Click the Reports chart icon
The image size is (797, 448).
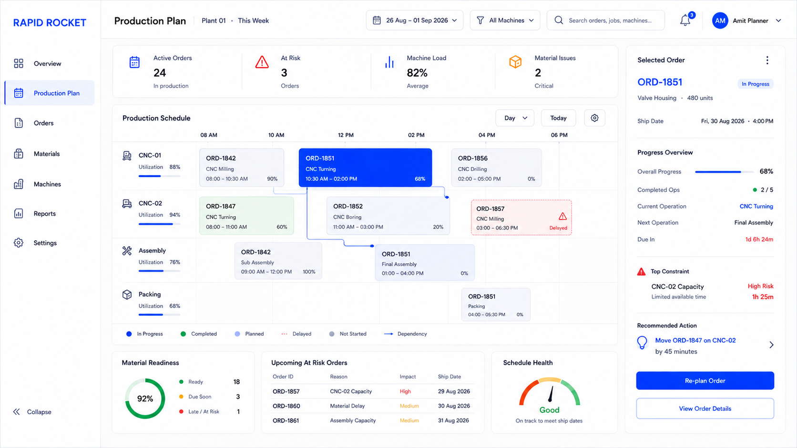point(19,213)
